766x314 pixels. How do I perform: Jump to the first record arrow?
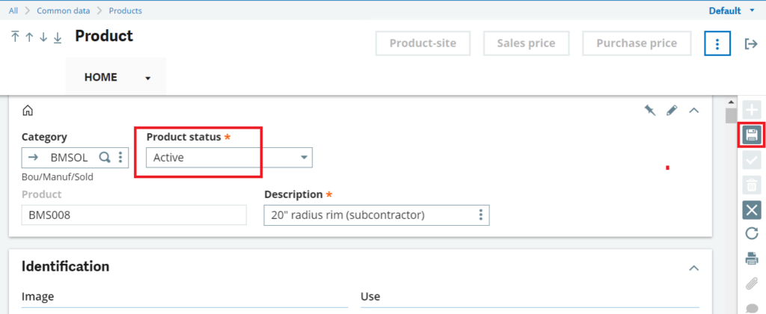(x=16, y=37)
